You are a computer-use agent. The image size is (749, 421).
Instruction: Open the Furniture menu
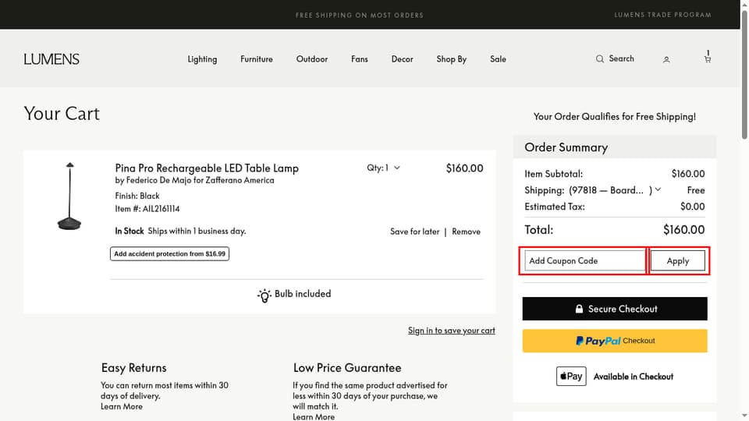click(x=257, y=58)
